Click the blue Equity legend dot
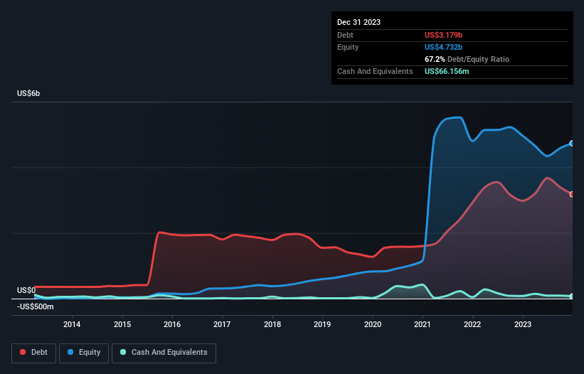Screen dimensions: 584x374 (x=70, y=352)
